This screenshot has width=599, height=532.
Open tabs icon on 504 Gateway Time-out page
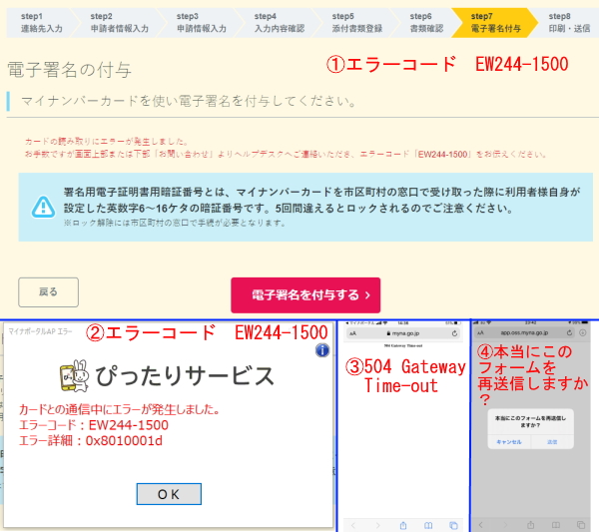click(453, 525)
